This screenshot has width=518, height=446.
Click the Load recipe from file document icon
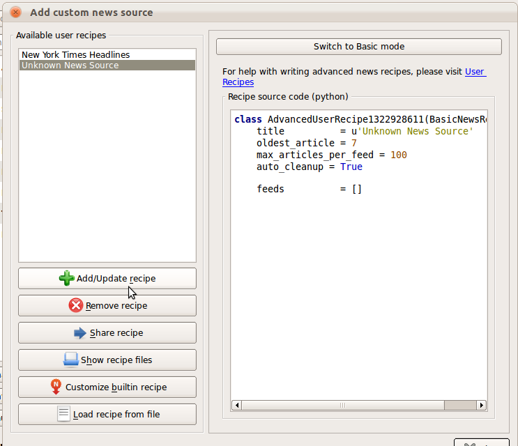pyautogui.click(x=63, y=414)
